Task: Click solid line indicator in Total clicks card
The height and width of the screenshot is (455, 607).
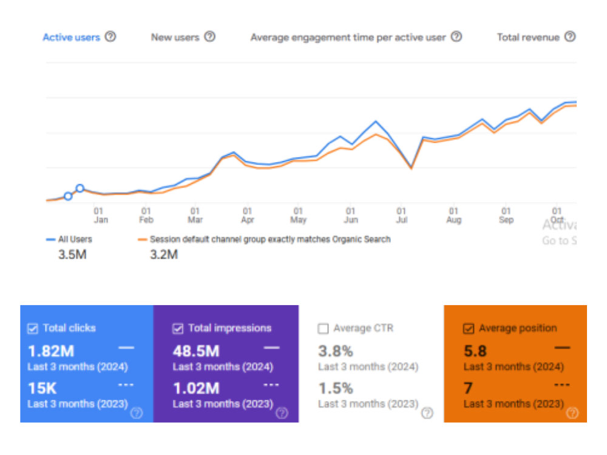Action: pyautogui.click(x=126, y=348)
